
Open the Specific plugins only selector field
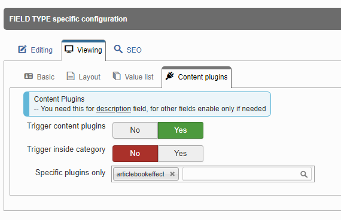247,174
